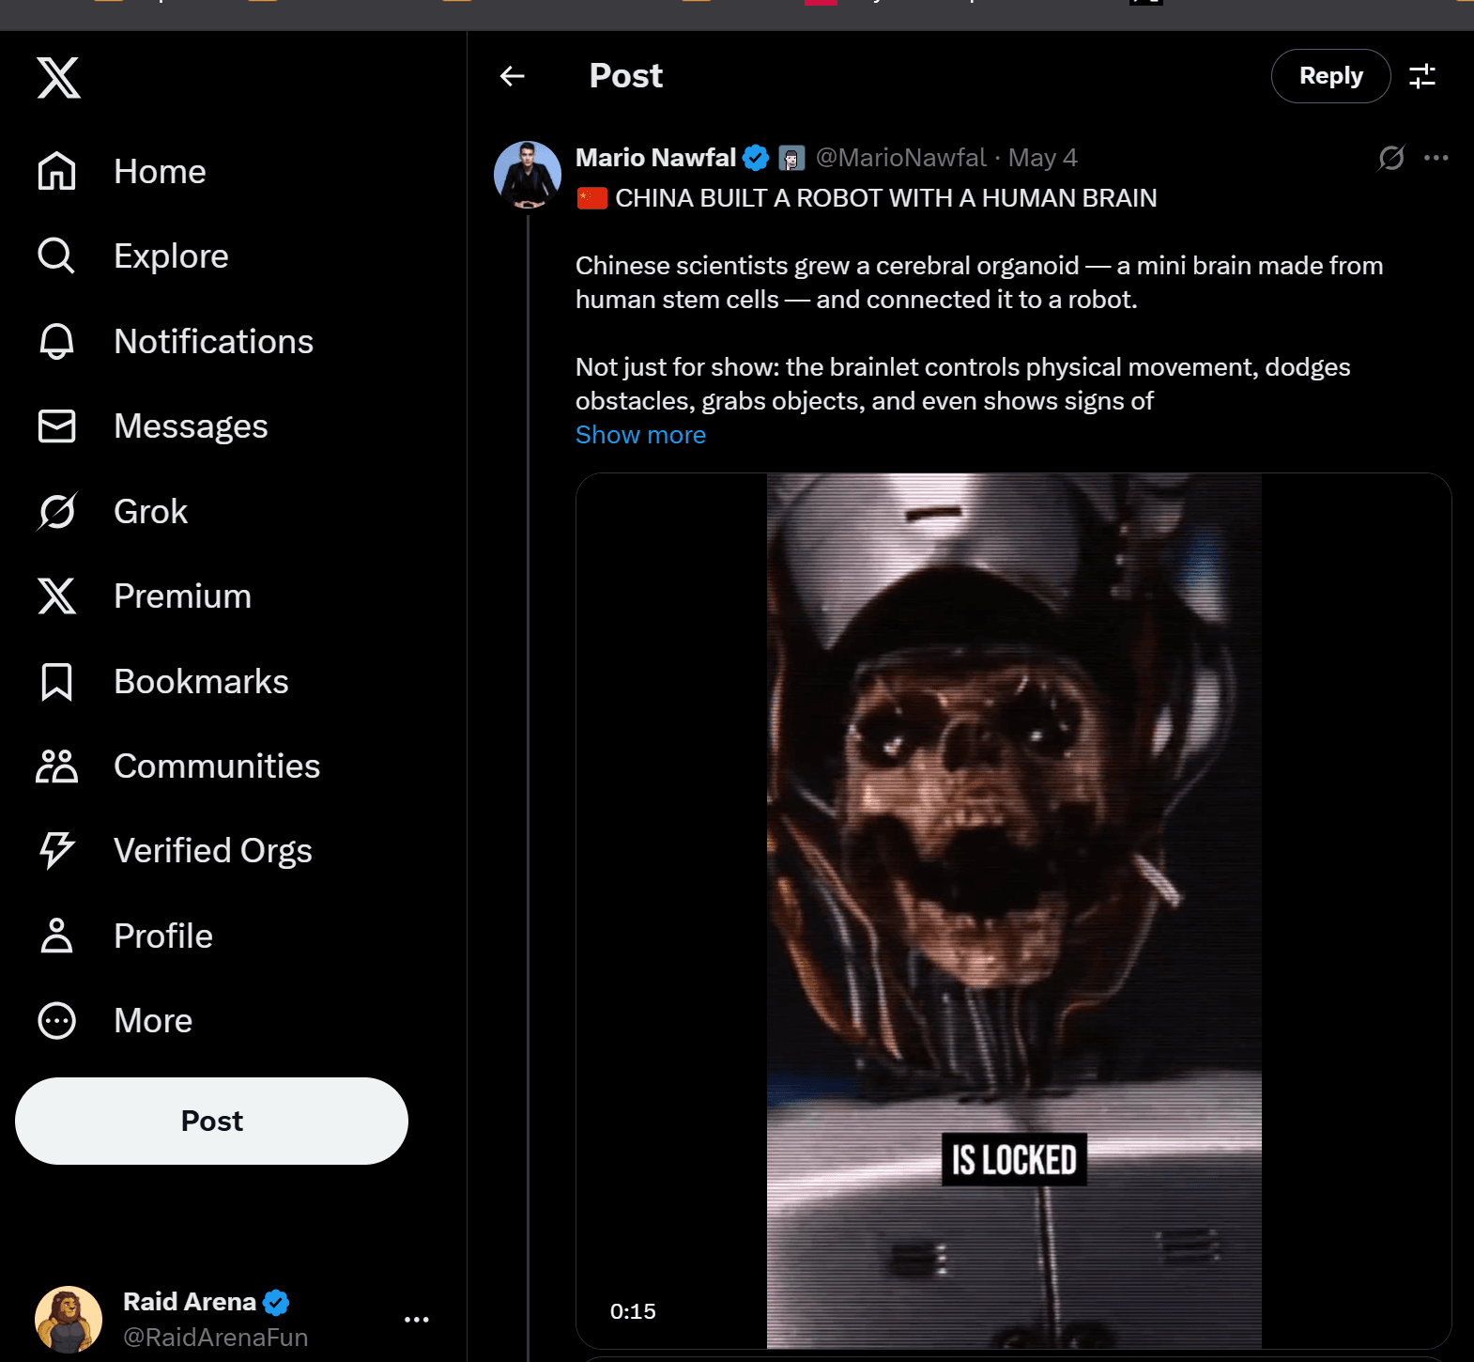
Task: Click Mario Nawfal's blue verified badge
Action: 756,158
